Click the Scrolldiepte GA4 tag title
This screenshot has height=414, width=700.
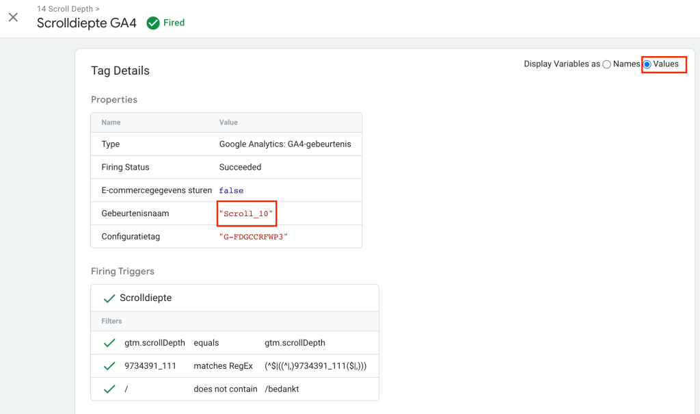pos(86,23)
